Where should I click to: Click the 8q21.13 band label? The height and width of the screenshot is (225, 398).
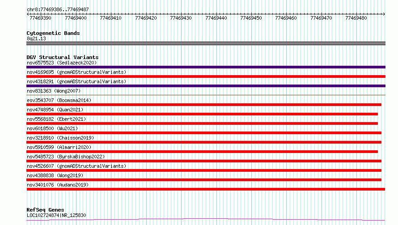36,38
